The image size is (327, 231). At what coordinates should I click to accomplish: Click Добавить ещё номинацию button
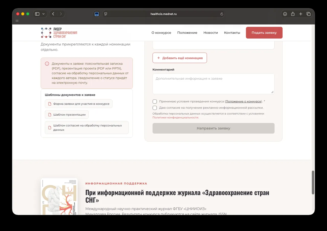[180, 58]
